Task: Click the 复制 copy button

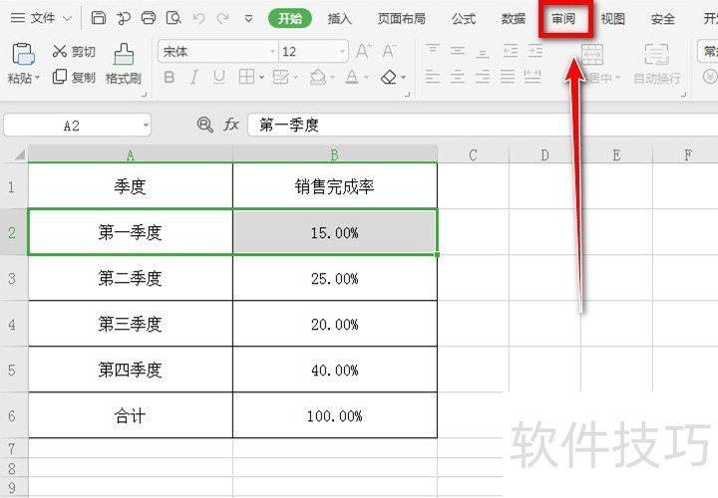Action: coord(73,77)
